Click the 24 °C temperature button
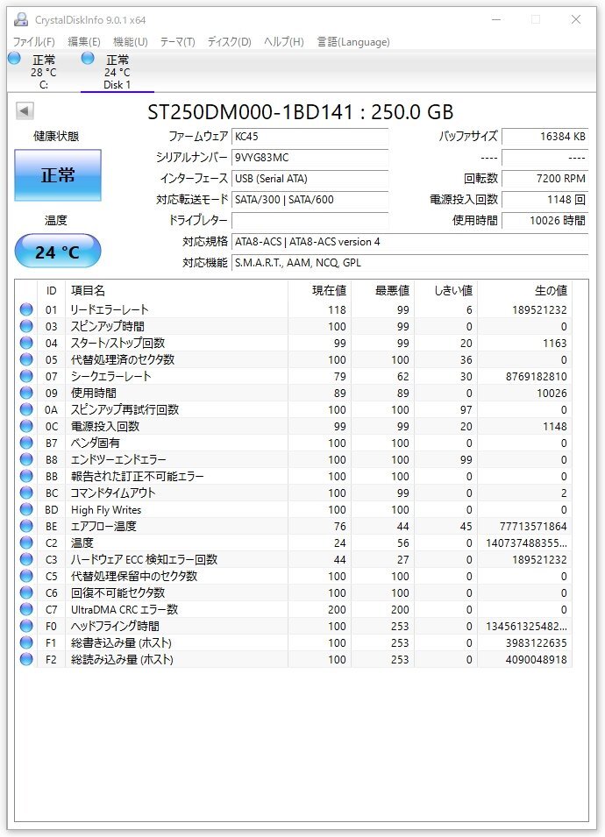The width and height of the screenshot is (605, 837). tap(58, 251)
